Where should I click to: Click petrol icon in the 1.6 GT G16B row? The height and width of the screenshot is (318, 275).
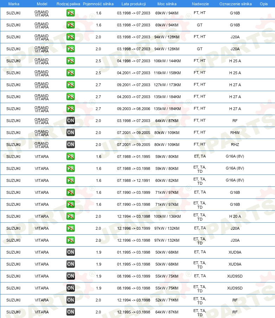[x=71, y=25]
